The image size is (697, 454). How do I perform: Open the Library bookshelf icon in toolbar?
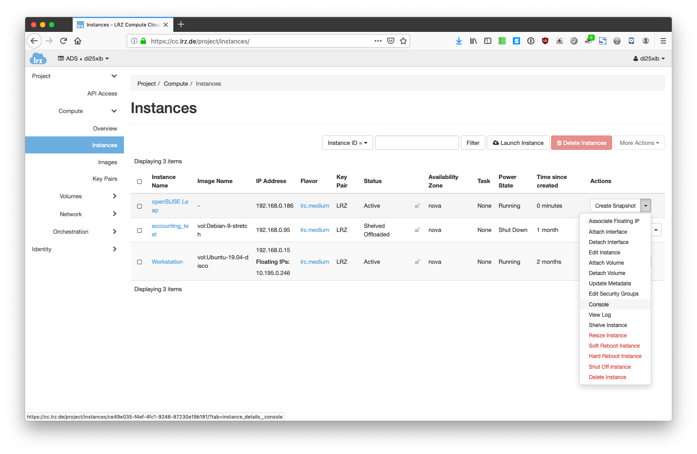pyautogui.click(x=473, y=41)
